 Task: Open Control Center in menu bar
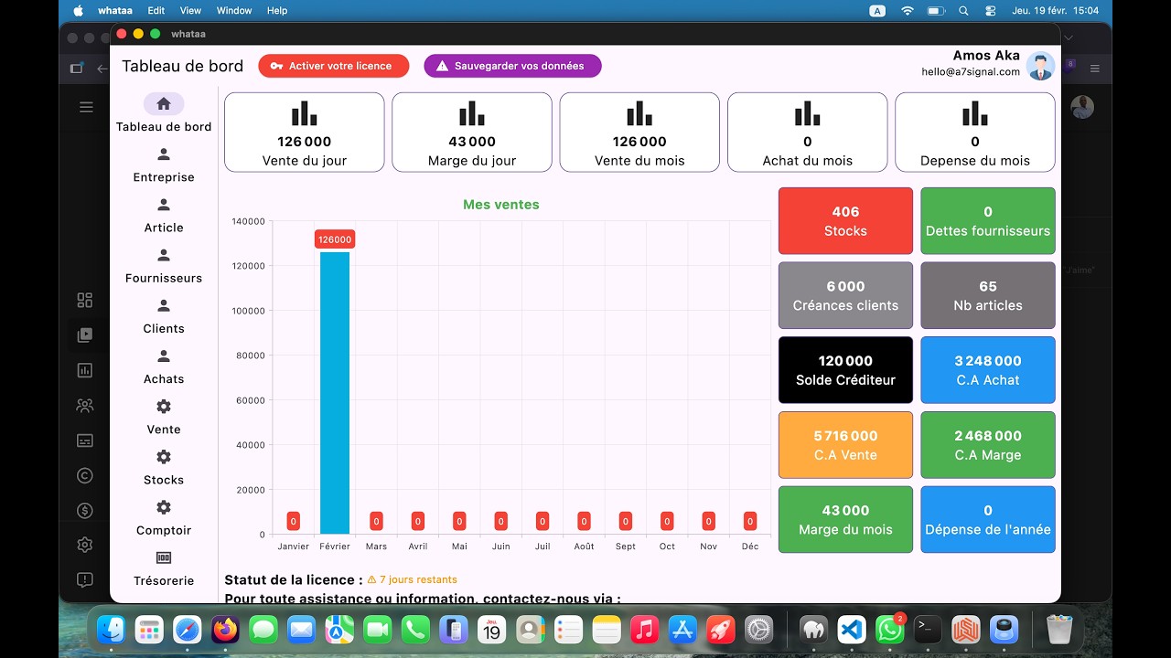(x=991, y=11)
